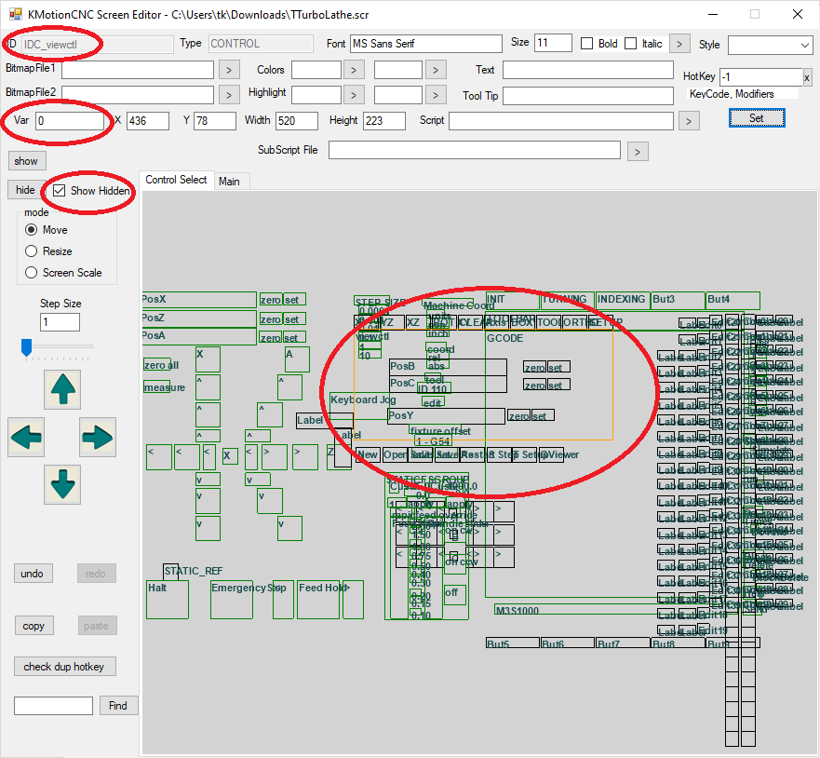The image size is (820, 758).
Task: Click the green left arrow button
Action: [x=26, y=437]
